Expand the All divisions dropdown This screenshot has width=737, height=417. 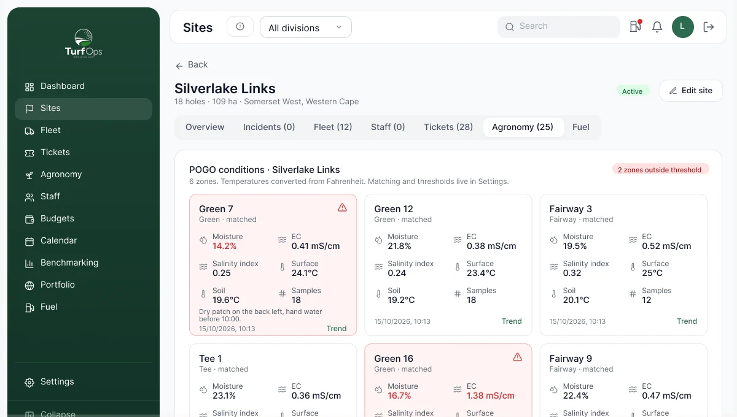306,27
